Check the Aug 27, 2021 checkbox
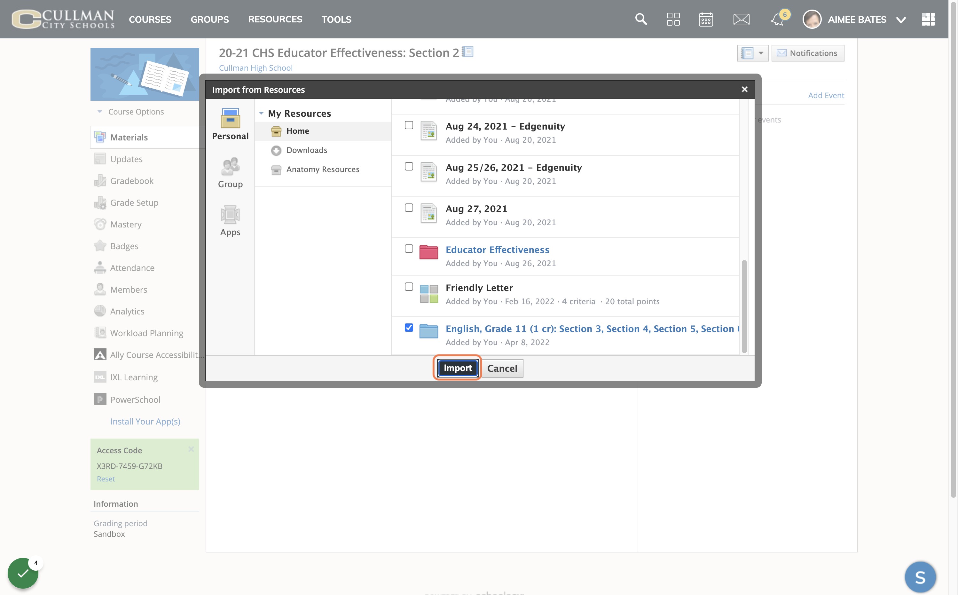This screenshot has width=958, height=595. pos(409,207)
